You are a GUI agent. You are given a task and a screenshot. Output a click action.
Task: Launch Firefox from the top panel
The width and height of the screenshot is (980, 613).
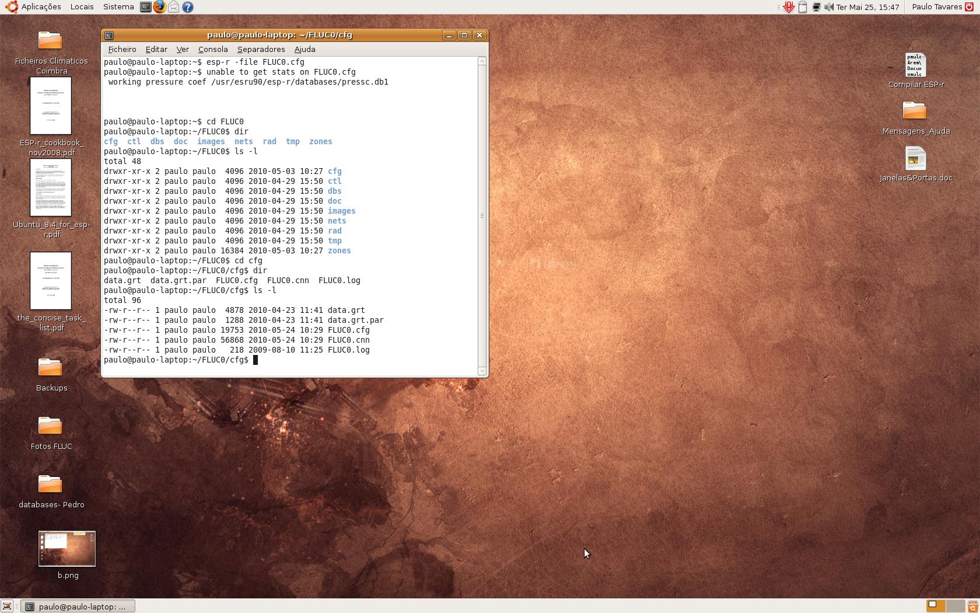tap(159, 7)
